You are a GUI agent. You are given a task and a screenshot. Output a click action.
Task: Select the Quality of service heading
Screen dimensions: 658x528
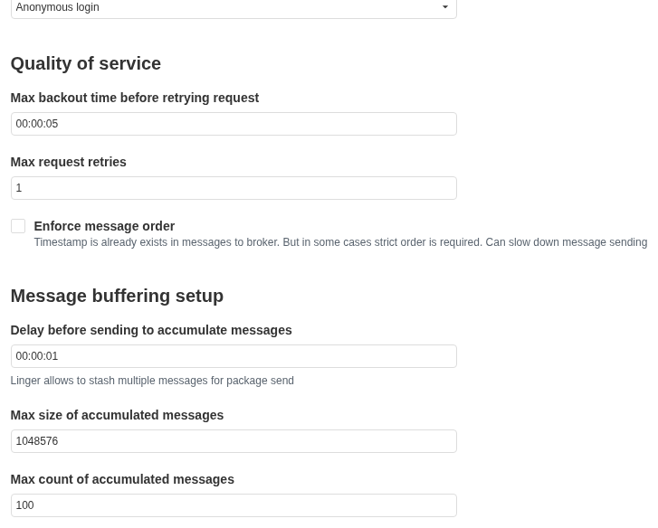point(86,63)
